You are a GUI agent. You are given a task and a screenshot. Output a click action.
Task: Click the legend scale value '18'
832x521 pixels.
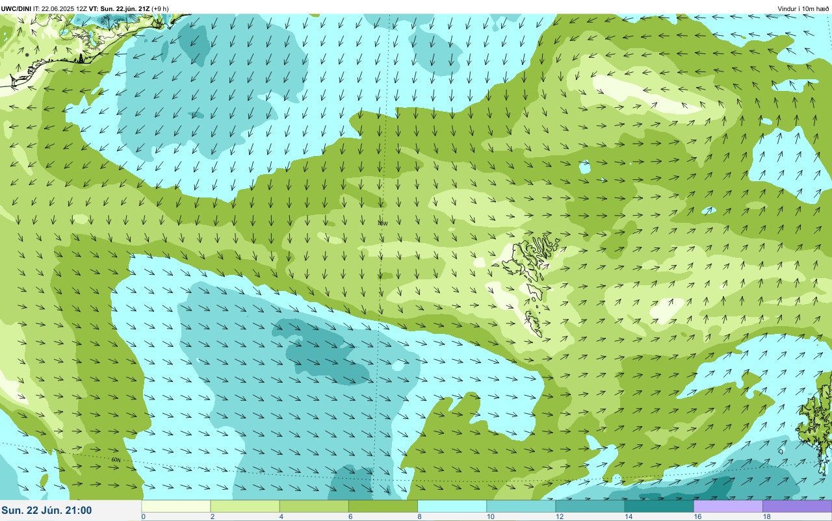click(766, 517)
